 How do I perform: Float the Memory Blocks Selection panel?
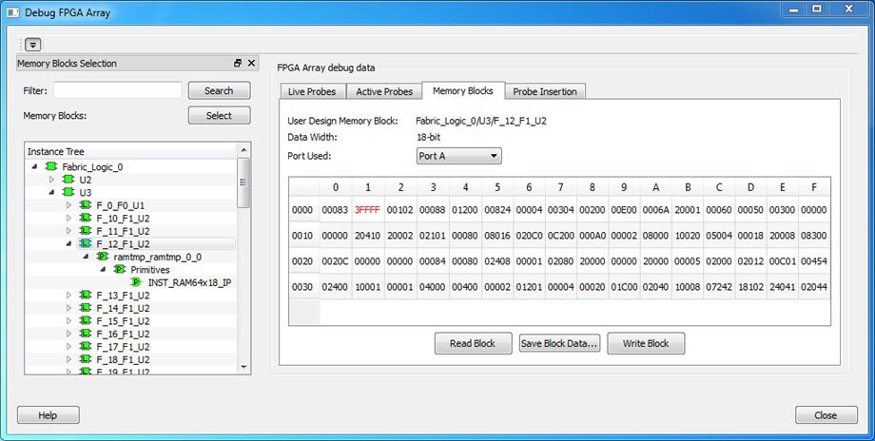(x=238, y=64)
